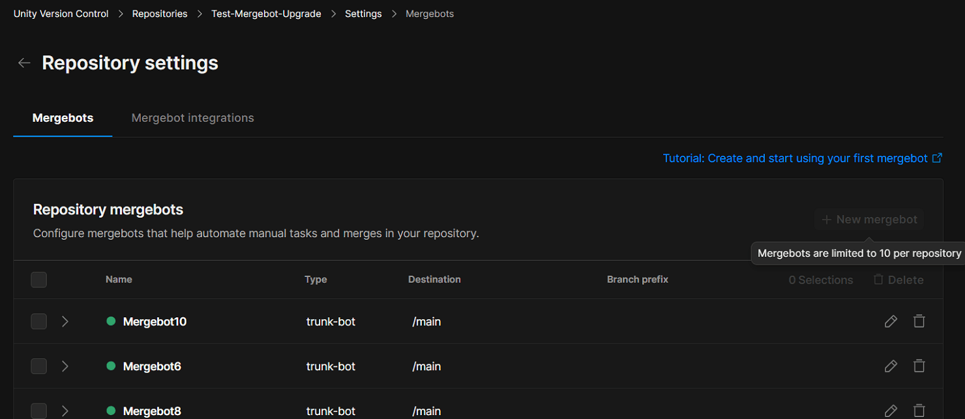Go to Repositories via the breadcrumb

coord(159,13)
